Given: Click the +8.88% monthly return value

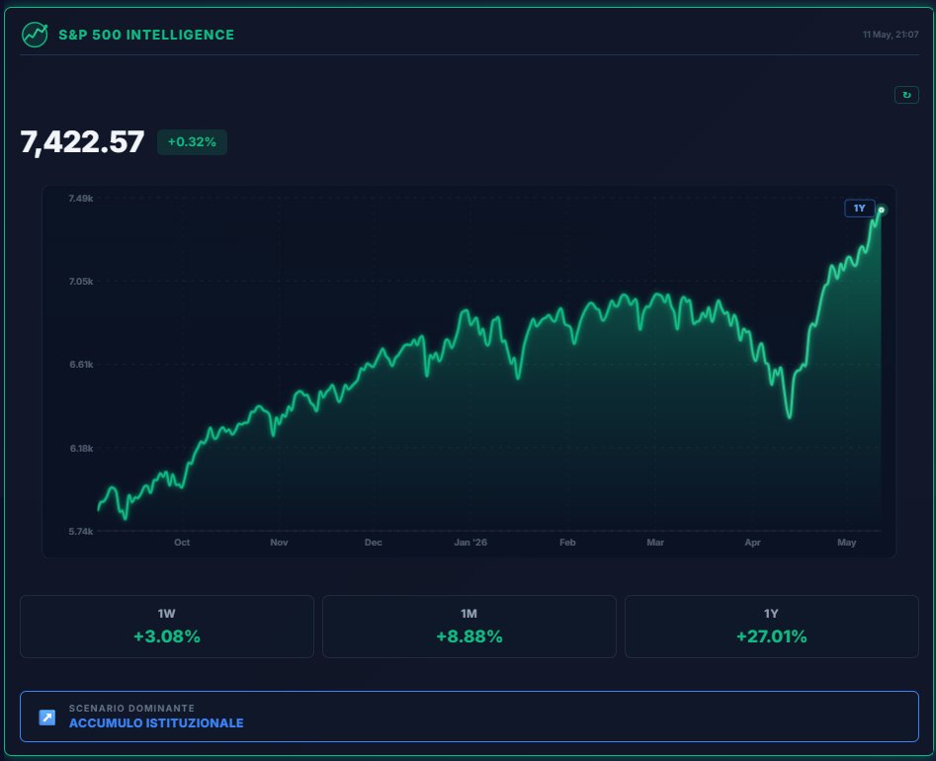Looking at the screenshot, I should coord(469,636).
